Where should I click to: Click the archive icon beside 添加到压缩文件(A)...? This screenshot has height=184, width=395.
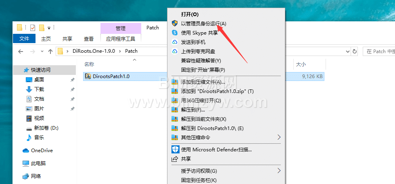click(175, 82)
